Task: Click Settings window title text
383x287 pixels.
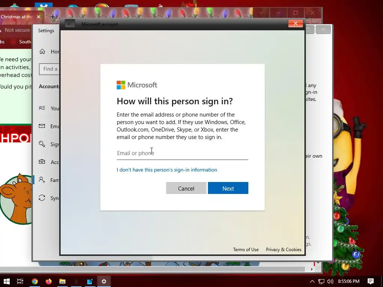Action: click(x=46, y=31)
